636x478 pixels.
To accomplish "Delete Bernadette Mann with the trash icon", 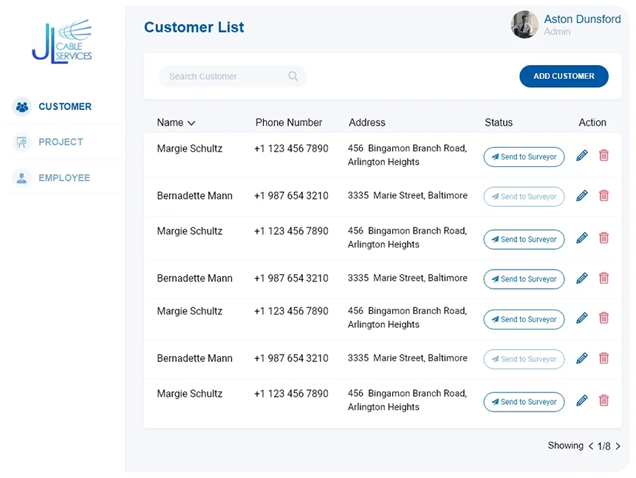I will pyautogui.click(x=603, y=195).
